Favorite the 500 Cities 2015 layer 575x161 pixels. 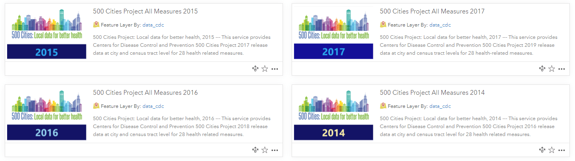(265, 69)
